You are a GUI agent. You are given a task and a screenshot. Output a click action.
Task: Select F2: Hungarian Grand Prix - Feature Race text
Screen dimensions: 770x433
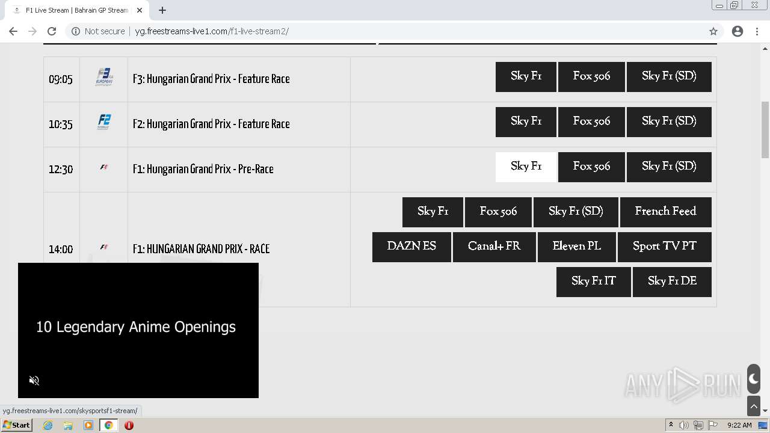coord(211,124)
